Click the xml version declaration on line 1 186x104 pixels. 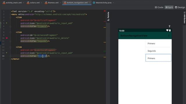pyautogui.click(x=33, y=12)
